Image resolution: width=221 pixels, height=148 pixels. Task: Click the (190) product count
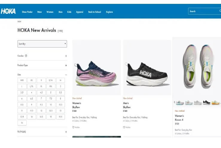pos(60,31)
